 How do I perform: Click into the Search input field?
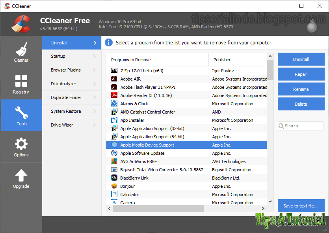pyautogui.click(x=301, y=126)
